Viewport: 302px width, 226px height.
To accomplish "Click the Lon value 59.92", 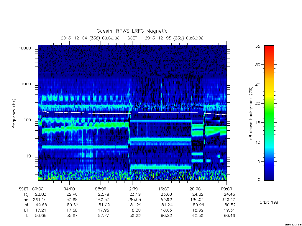I will coord(166,200).
